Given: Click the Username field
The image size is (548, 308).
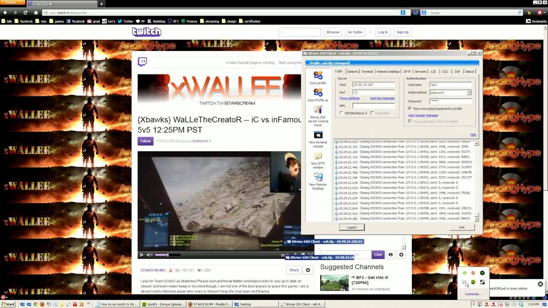Looking at the screenshot, I should point(450,85).
